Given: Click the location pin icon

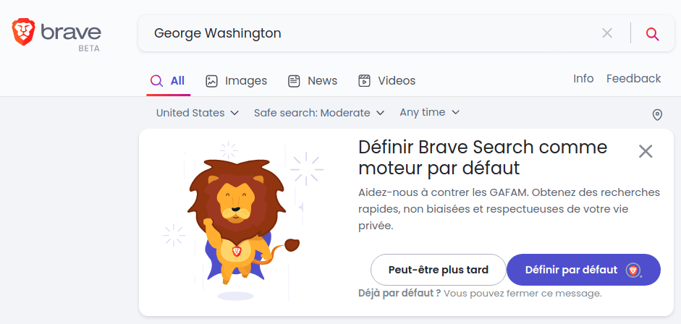Looking at the screenshot, I should (x=657, y=115).
